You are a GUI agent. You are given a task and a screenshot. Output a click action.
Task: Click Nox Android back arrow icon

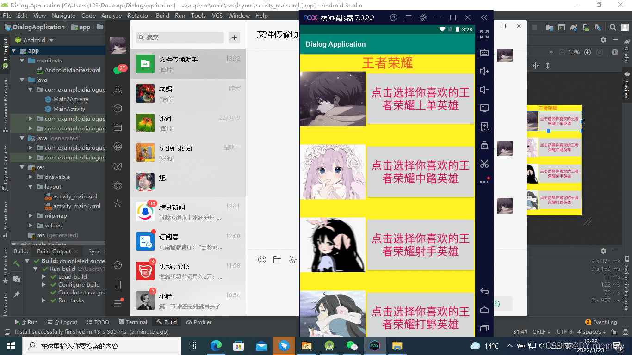click(x=484, y=291)
